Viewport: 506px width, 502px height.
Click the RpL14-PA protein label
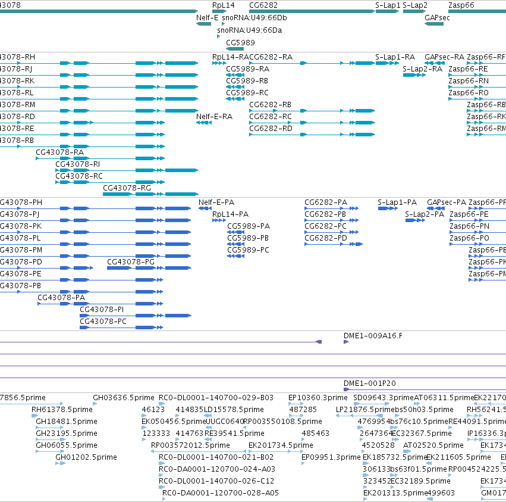[x=230, y=214]
